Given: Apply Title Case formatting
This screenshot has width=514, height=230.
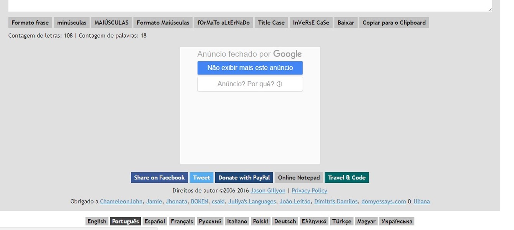Looking at the screenshot, I should (271, 22).
